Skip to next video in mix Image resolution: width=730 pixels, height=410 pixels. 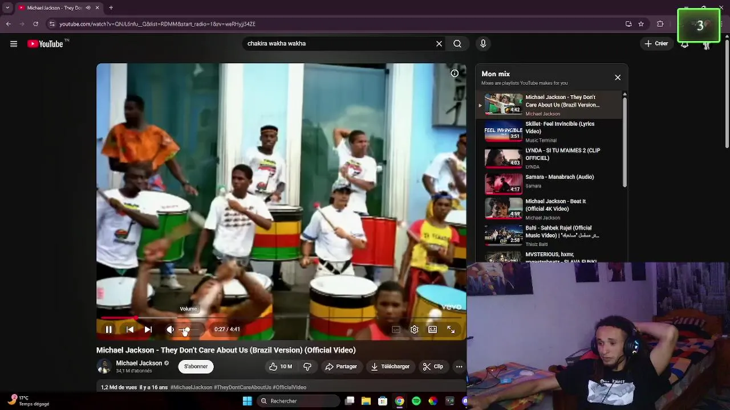point(148,329)
